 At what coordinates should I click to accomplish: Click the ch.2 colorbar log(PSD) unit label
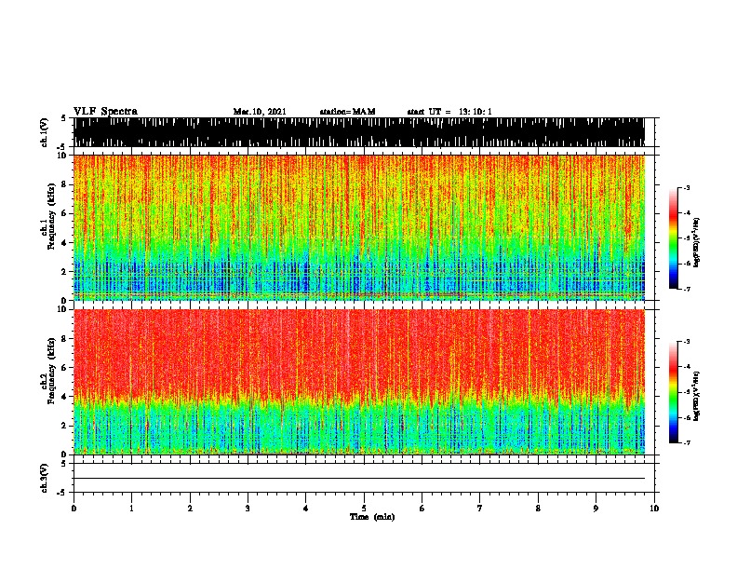click(696, 396)
